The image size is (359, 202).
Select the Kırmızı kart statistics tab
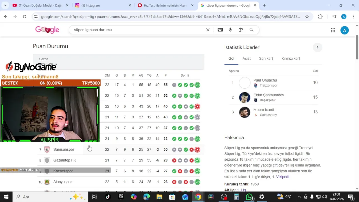coord(291,58)
